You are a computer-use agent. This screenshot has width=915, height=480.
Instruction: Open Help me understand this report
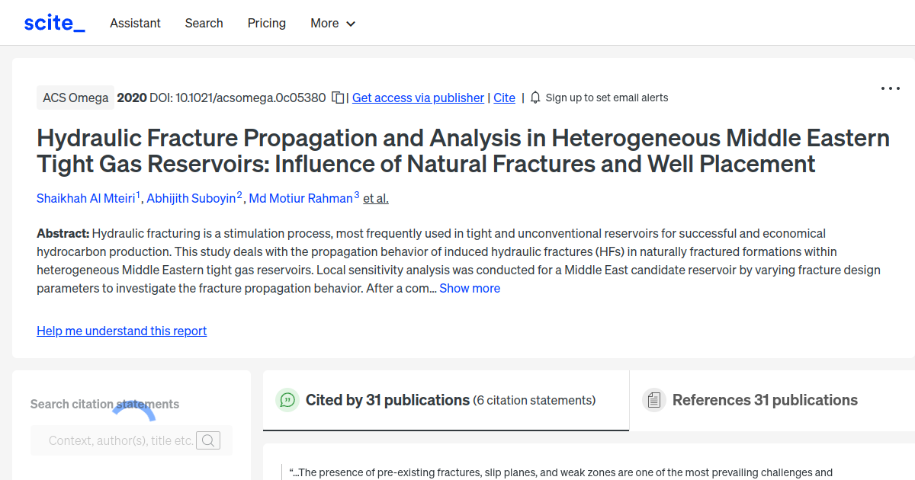pyautogui.click(x=121, y=331)
